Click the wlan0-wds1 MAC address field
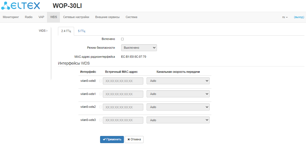Viewport: 306px width, 145px height. click(123, 94)
